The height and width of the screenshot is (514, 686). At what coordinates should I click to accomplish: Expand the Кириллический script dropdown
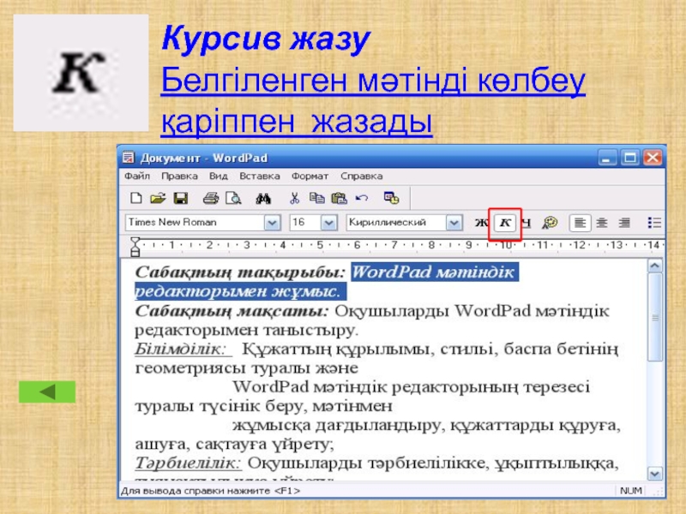coord(454,223)
